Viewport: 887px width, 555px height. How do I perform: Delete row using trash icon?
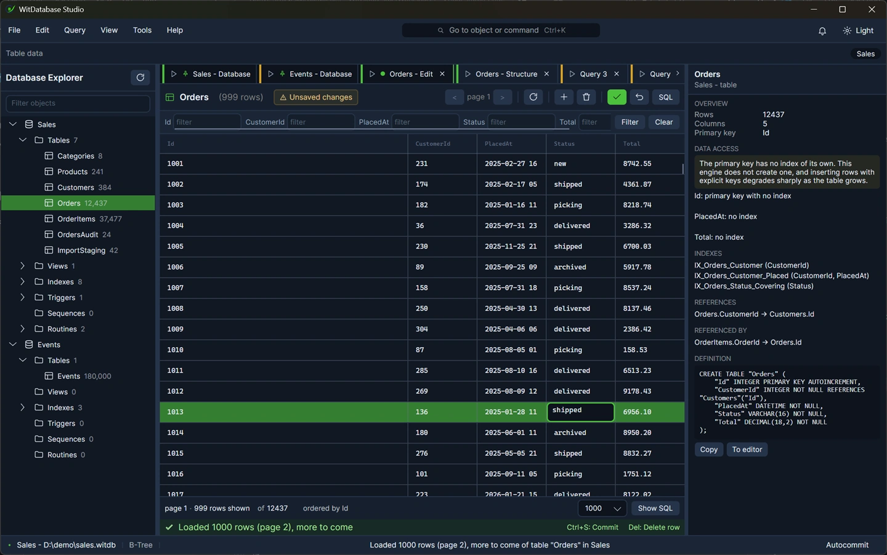586,97
